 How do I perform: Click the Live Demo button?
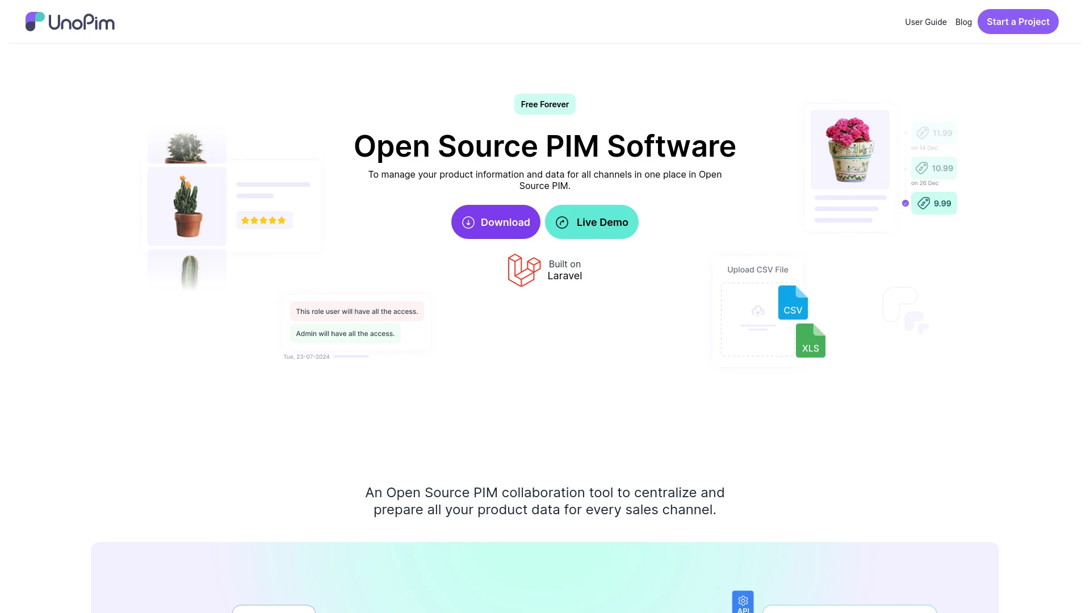592,221
